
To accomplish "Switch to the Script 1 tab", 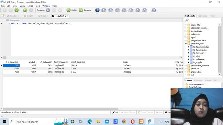I will click(x=29, y=16).
